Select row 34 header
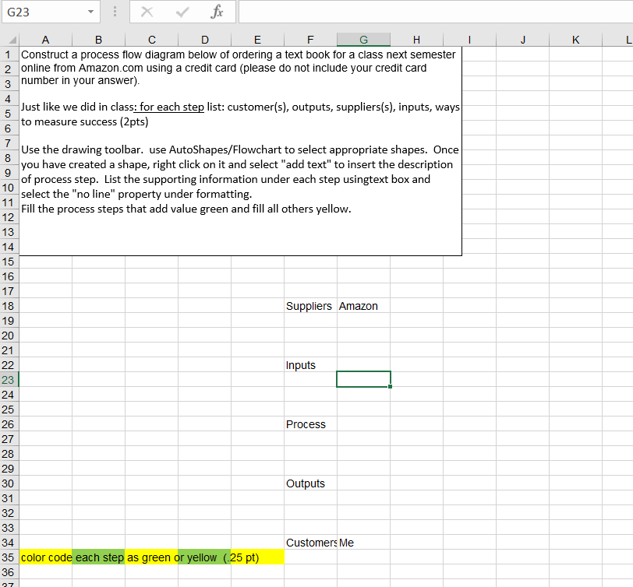The height and width of the screenshot is (587, 633). [9, 543]
